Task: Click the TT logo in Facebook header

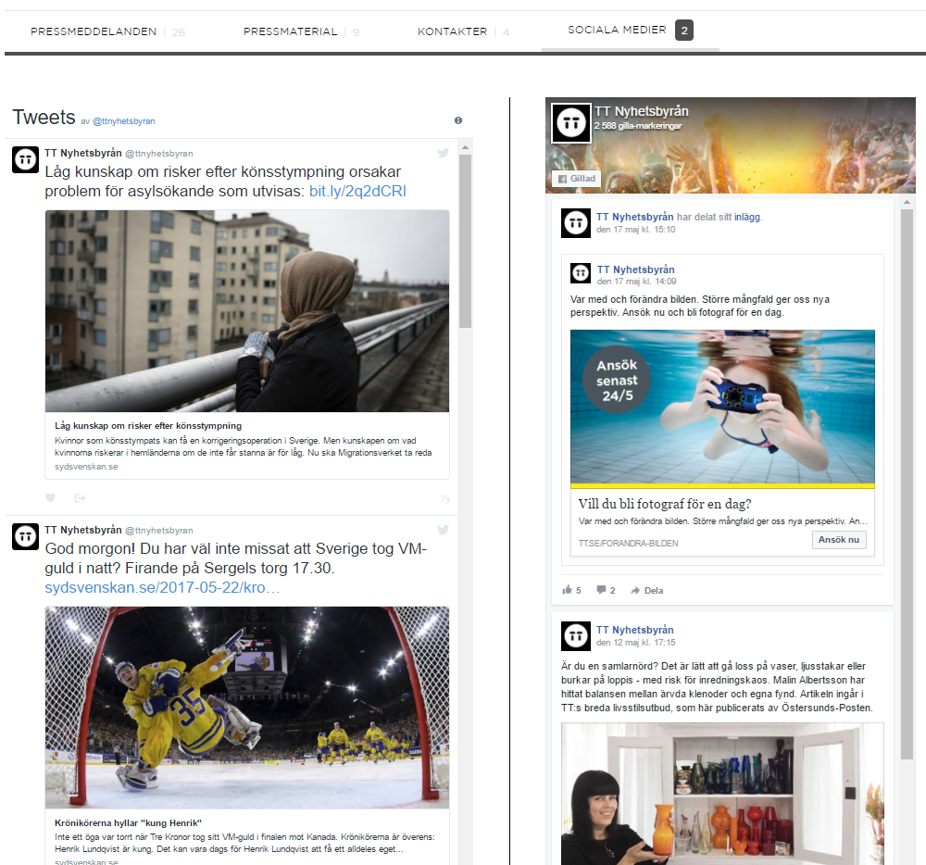Action: click(x=571, y=123)
